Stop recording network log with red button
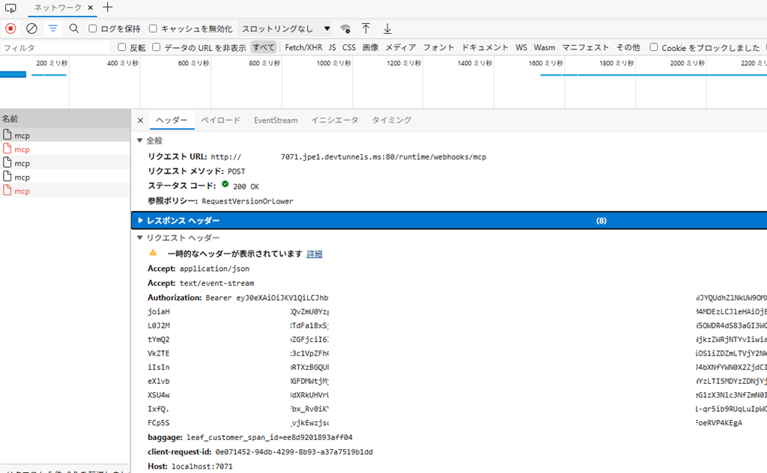This screenshot has height=473, width=767. tap(10, 29)
